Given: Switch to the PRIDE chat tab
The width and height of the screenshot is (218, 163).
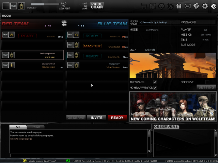Looking at the screenshot, I should click(x=36, y=127).
